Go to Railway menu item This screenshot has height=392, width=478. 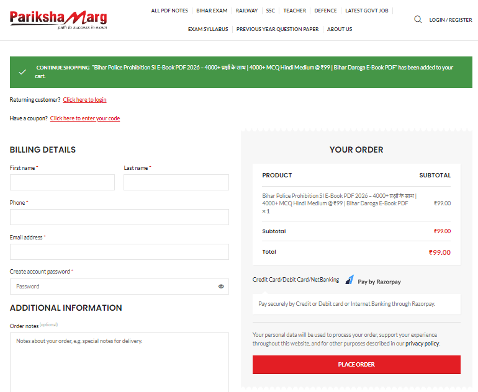coord(246,11)
